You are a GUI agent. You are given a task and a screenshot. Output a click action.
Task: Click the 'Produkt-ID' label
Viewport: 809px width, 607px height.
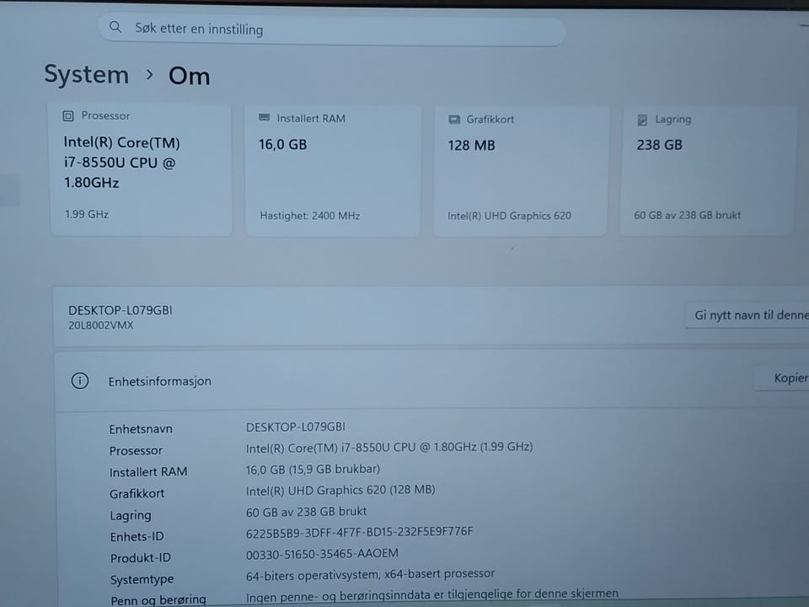141,558
